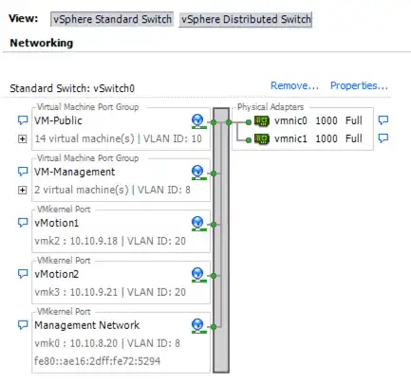
Task: Click the 'Standard Switch: vSwitch0' title
Action: click(72, 88)
